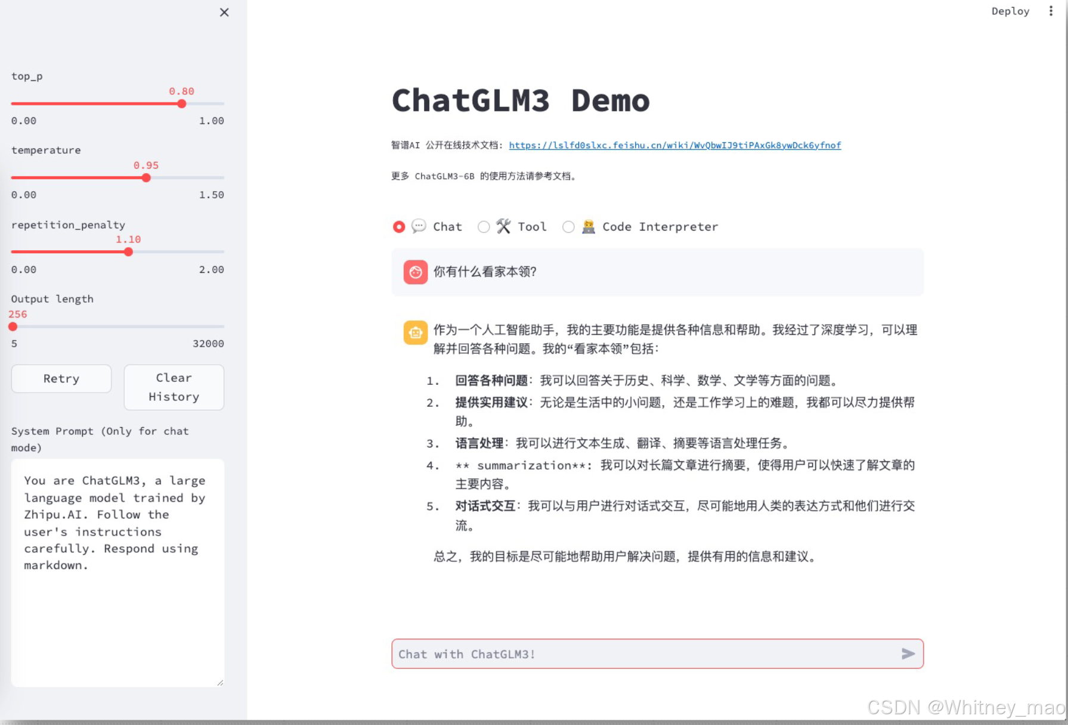Click the bold text 提供实用建议
This screenshot has width=1068, height=725.
click(x=491, y=403)
